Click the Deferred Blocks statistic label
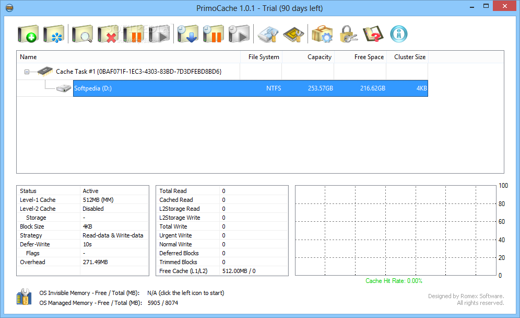Image resolution: width=520 pixels, height=318 pixels. pyautogui.click(x=179, y=253)
